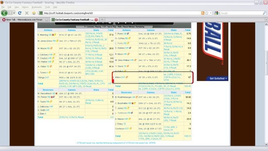Click the vertical scrollbar up arrow
Screen dimensions: 268x151
(x=266, y=24)
